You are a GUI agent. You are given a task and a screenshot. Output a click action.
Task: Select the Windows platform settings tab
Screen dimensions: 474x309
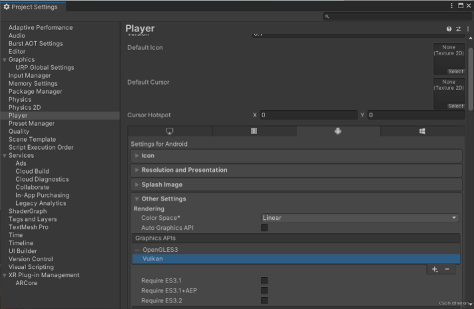coord(422,131)
